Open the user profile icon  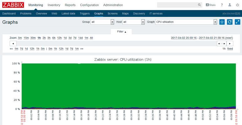230,5
